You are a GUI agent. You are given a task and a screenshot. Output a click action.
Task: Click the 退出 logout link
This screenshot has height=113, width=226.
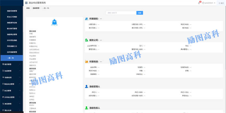click(221, 3)
